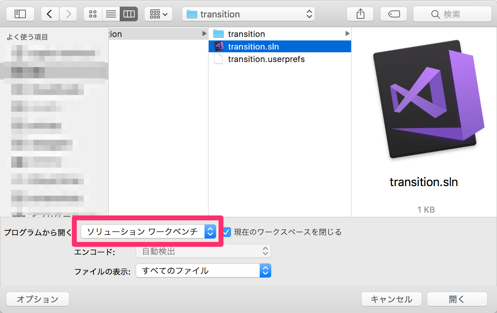The width and height of the screenshot is (497, 313).
Task: Click the transition.sln preview file name
Action: point(424,182)
